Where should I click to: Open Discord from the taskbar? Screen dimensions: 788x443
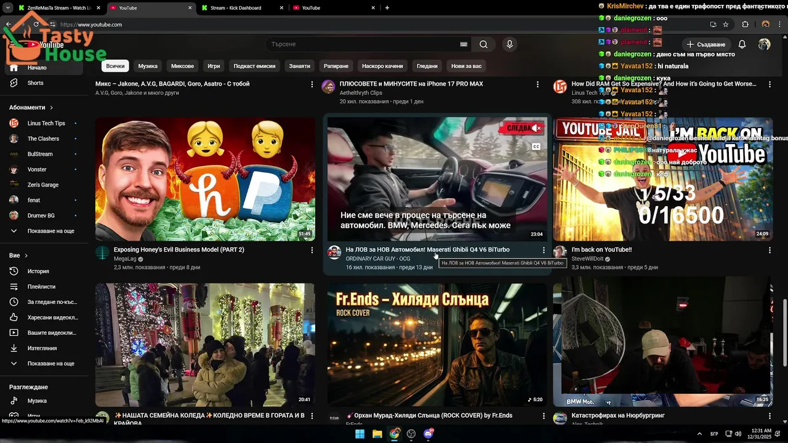pyautogui.click(x=428, y=434)
